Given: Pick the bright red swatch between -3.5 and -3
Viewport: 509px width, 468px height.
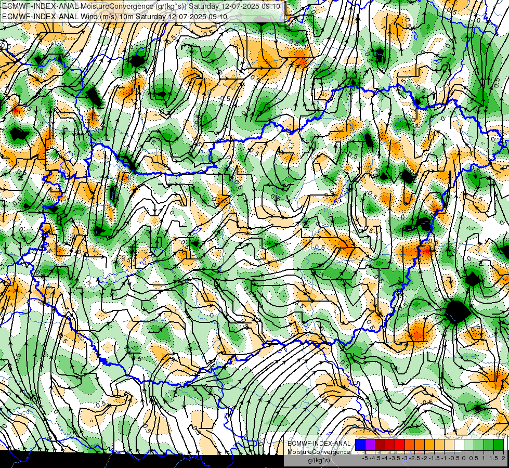Looking at the screenshot, I should click(x=400, y=445).
